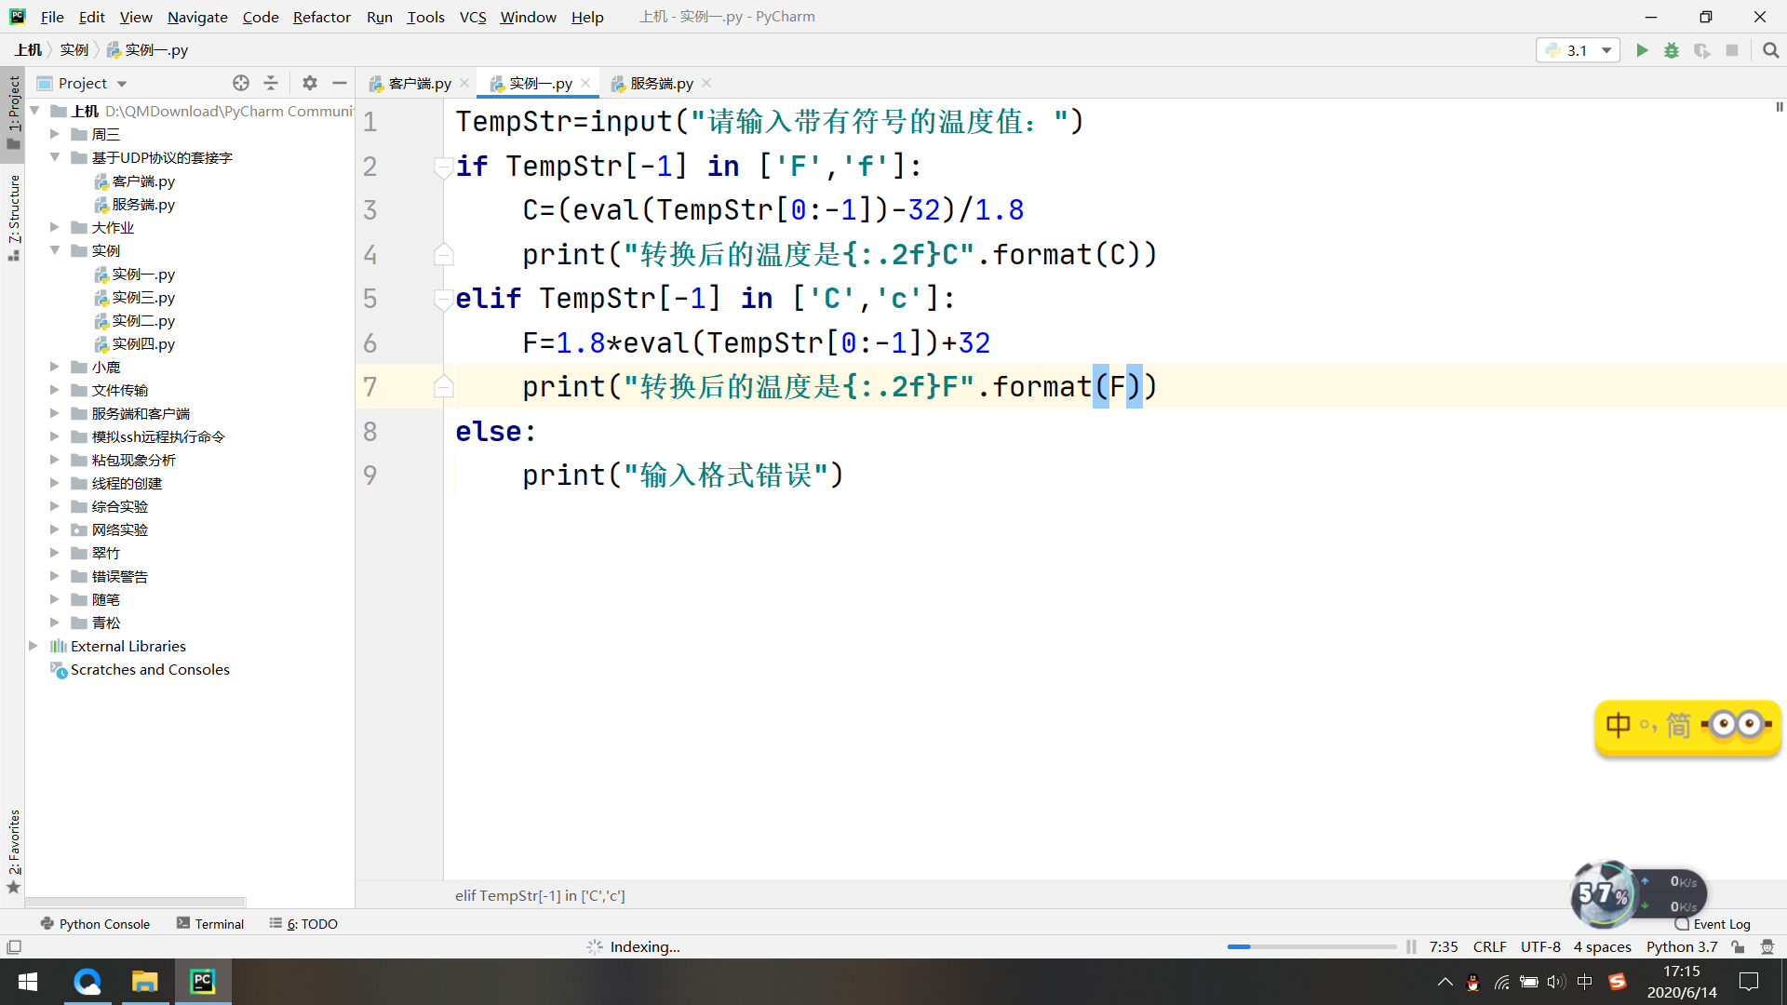Collapse all with the Project panel icon
Screen dimensions: 1787x1005
coord(271,83)
